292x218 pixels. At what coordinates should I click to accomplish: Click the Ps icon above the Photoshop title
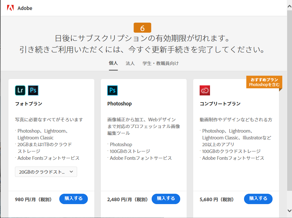(112, 90)
